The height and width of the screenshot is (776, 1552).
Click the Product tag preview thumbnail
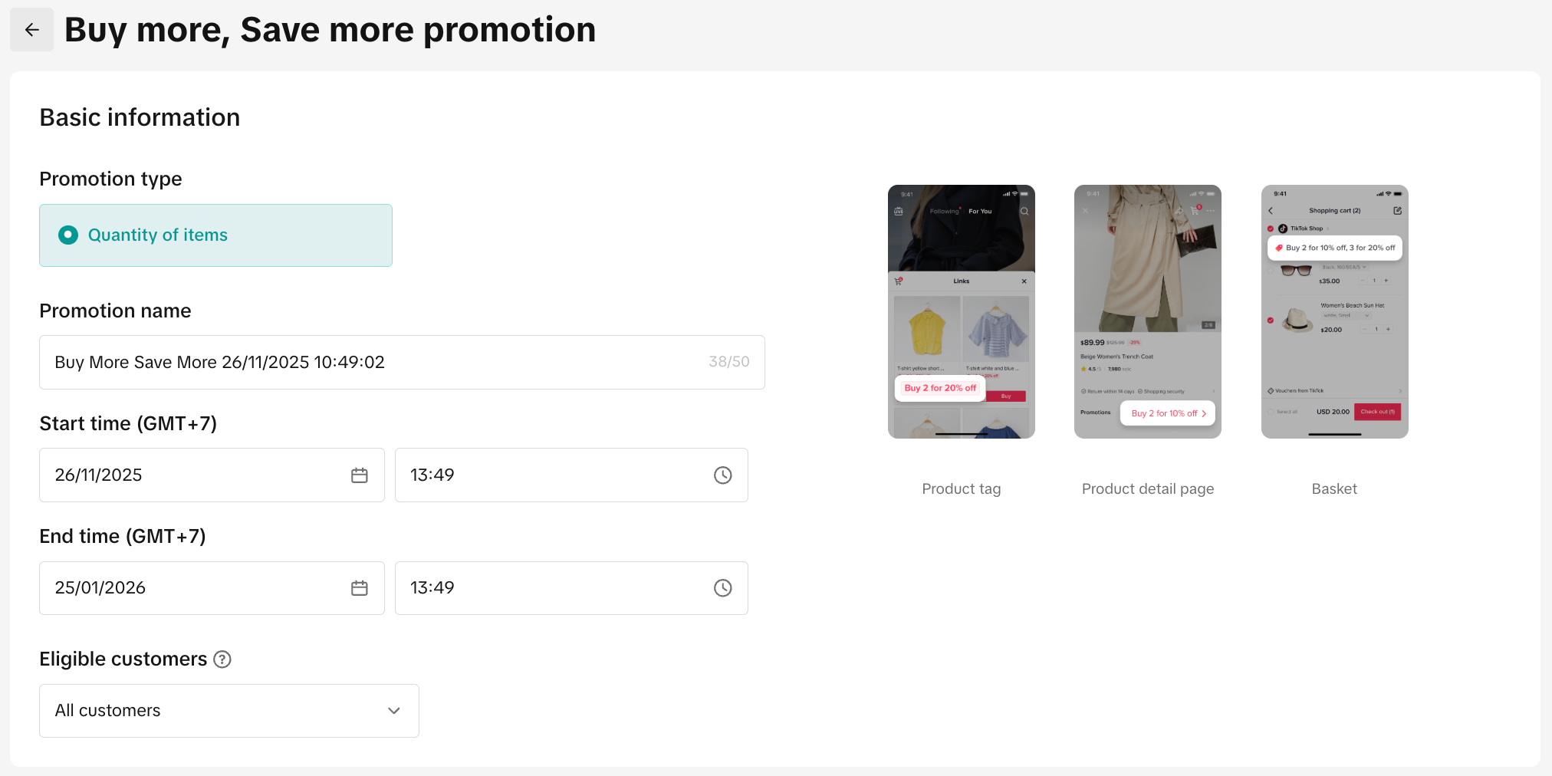click(x=962, y=311)
